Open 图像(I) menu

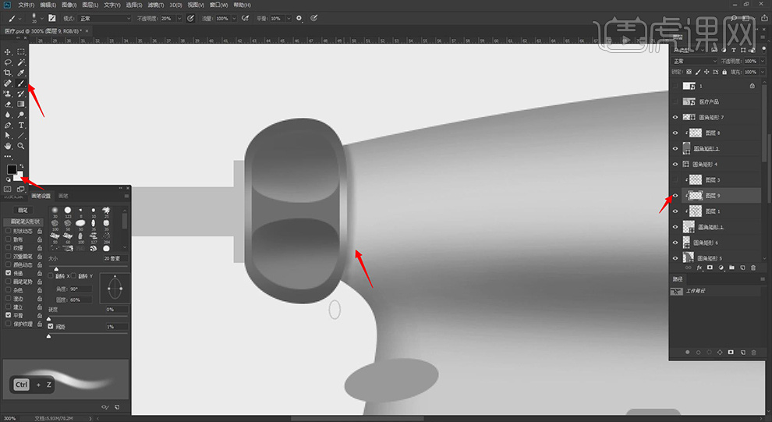(69, 5)
